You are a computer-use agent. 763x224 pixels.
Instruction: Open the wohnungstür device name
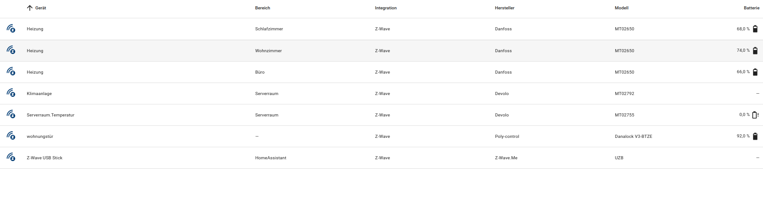(x=40, y=137)
